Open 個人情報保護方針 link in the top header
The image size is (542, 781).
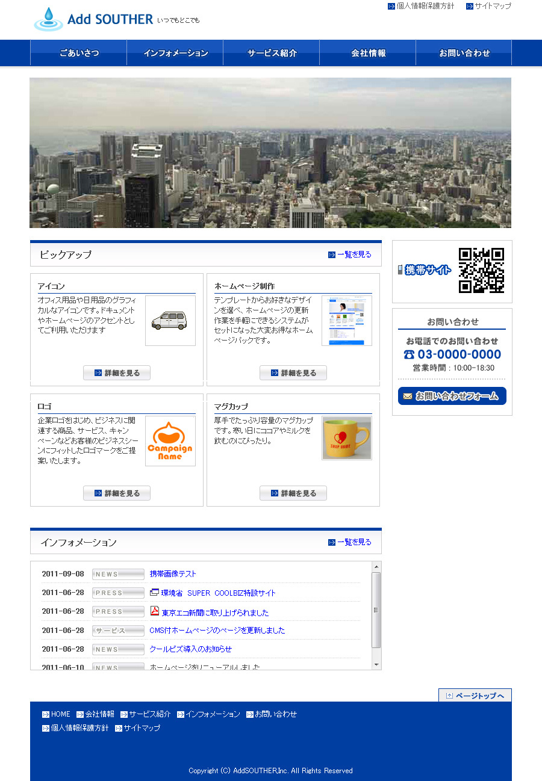(x=421, y=6)
